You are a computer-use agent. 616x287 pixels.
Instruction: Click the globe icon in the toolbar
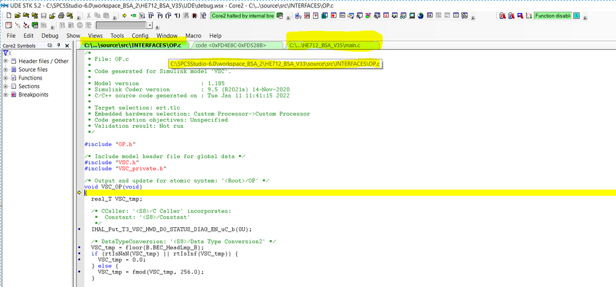click(420, 15)
